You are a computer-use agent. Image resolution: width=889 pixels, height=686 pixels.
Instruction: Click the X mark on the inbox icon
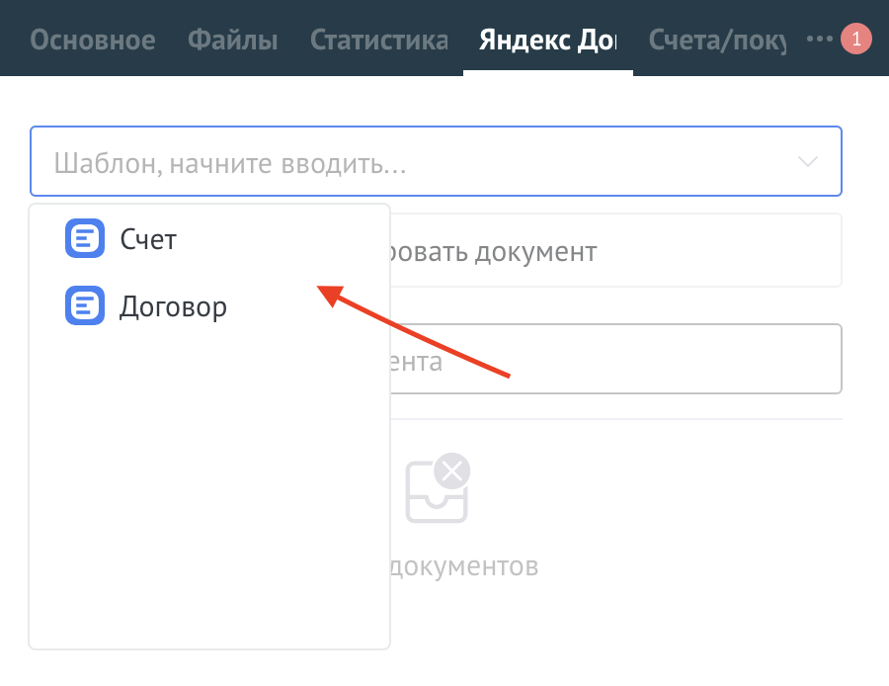point(452,472)
